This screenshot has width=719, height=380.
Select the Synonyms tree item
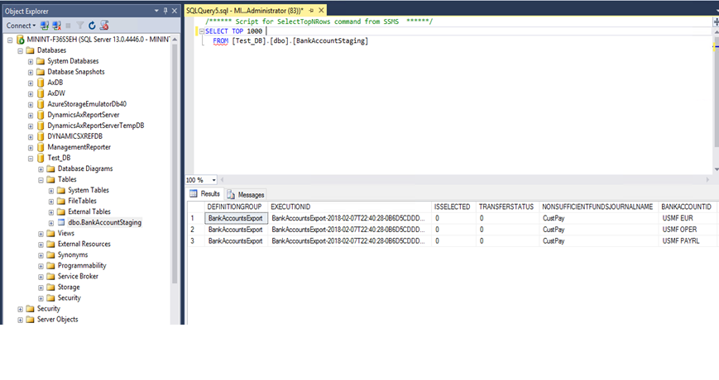(x=73, y=254)
